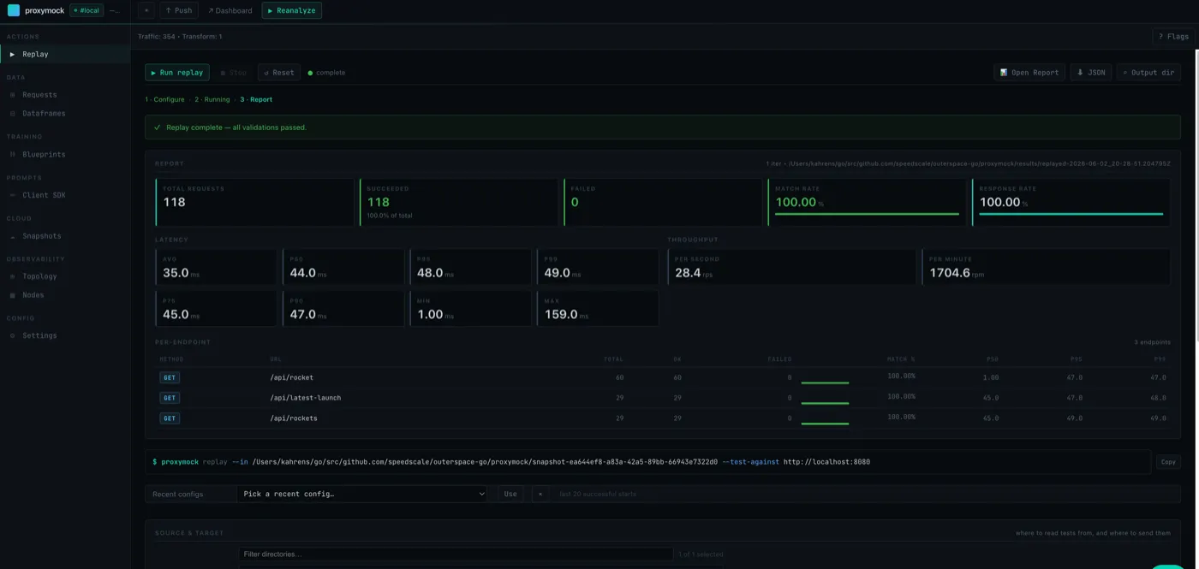Download the JSON report
1199x569 pixels.
pyautogui.click(x=1091, y=73)
